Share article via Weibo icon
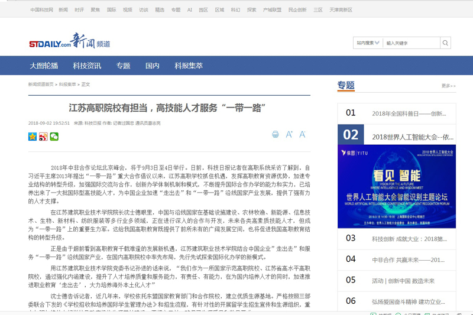This screenshot has height=315, width=473. pos(43,137)
